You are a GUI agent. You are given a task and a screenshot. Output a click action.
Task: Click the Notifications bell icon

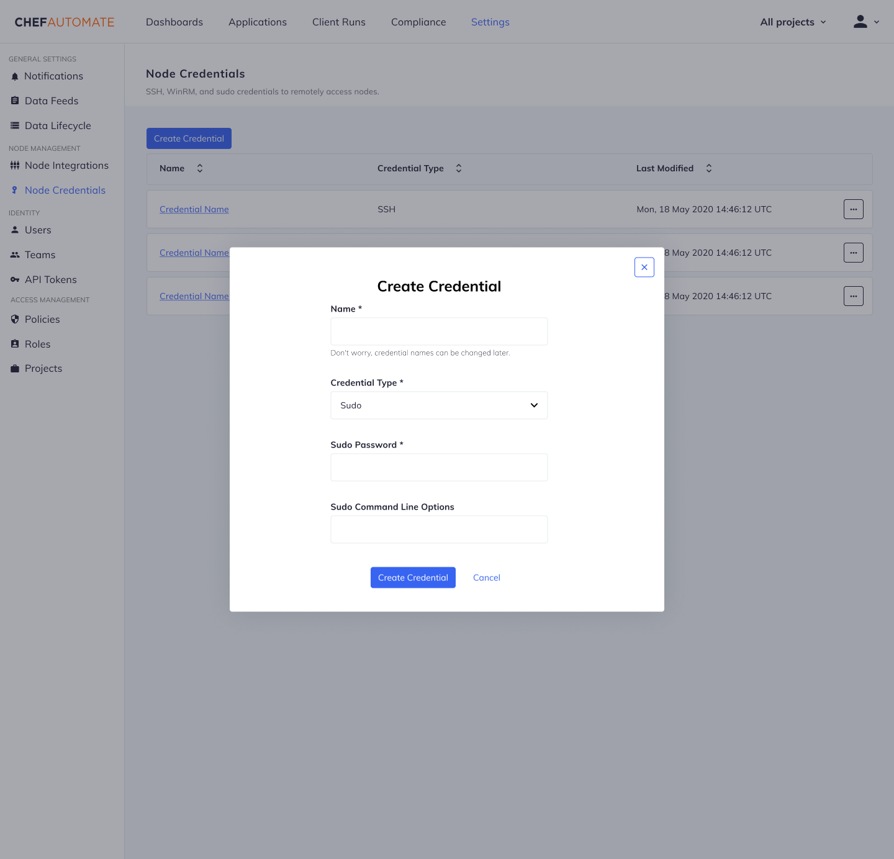tap(15, 76)
